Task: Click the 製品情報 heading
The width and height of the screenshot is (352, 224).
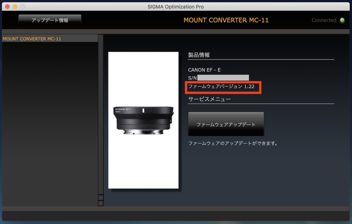Action: pyautogui.click(x=199, y=55)
